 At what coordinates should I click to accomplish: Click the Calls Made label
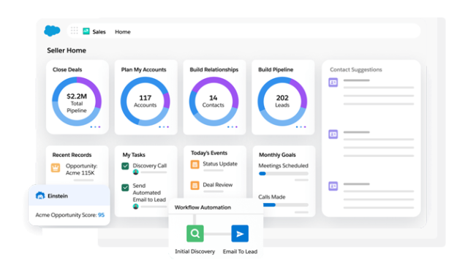pos(272,197)
